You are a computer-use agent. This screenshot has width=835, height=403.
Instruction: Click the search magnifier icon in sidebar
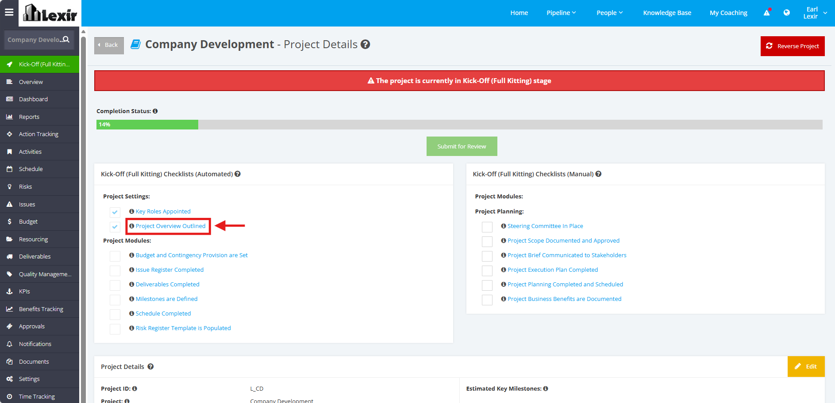(x=66, y=39)
